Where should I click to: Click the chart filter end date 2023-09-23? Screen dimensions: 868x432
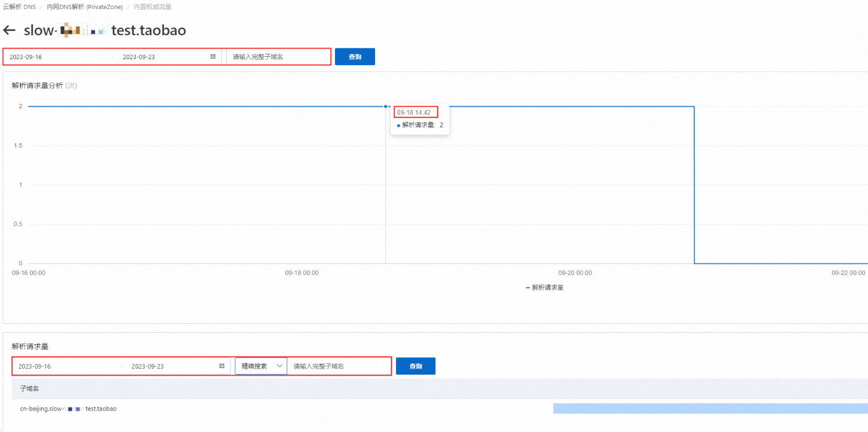[x=139, y=57]
